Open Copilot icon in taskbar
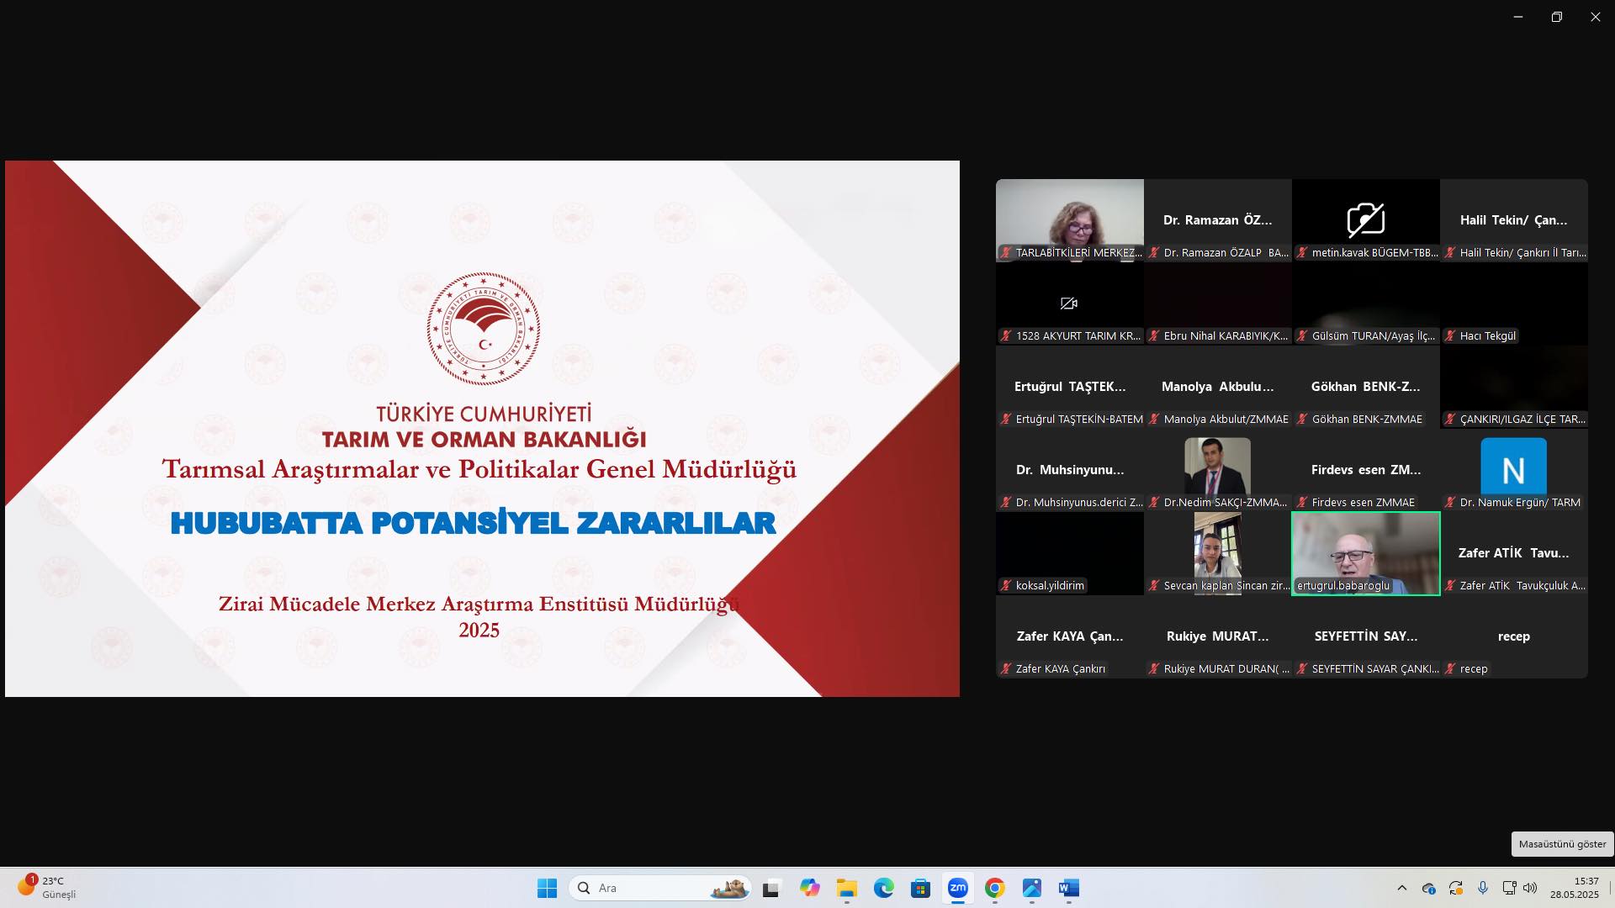Screen dimensions: 1615x908 (809, 888)
